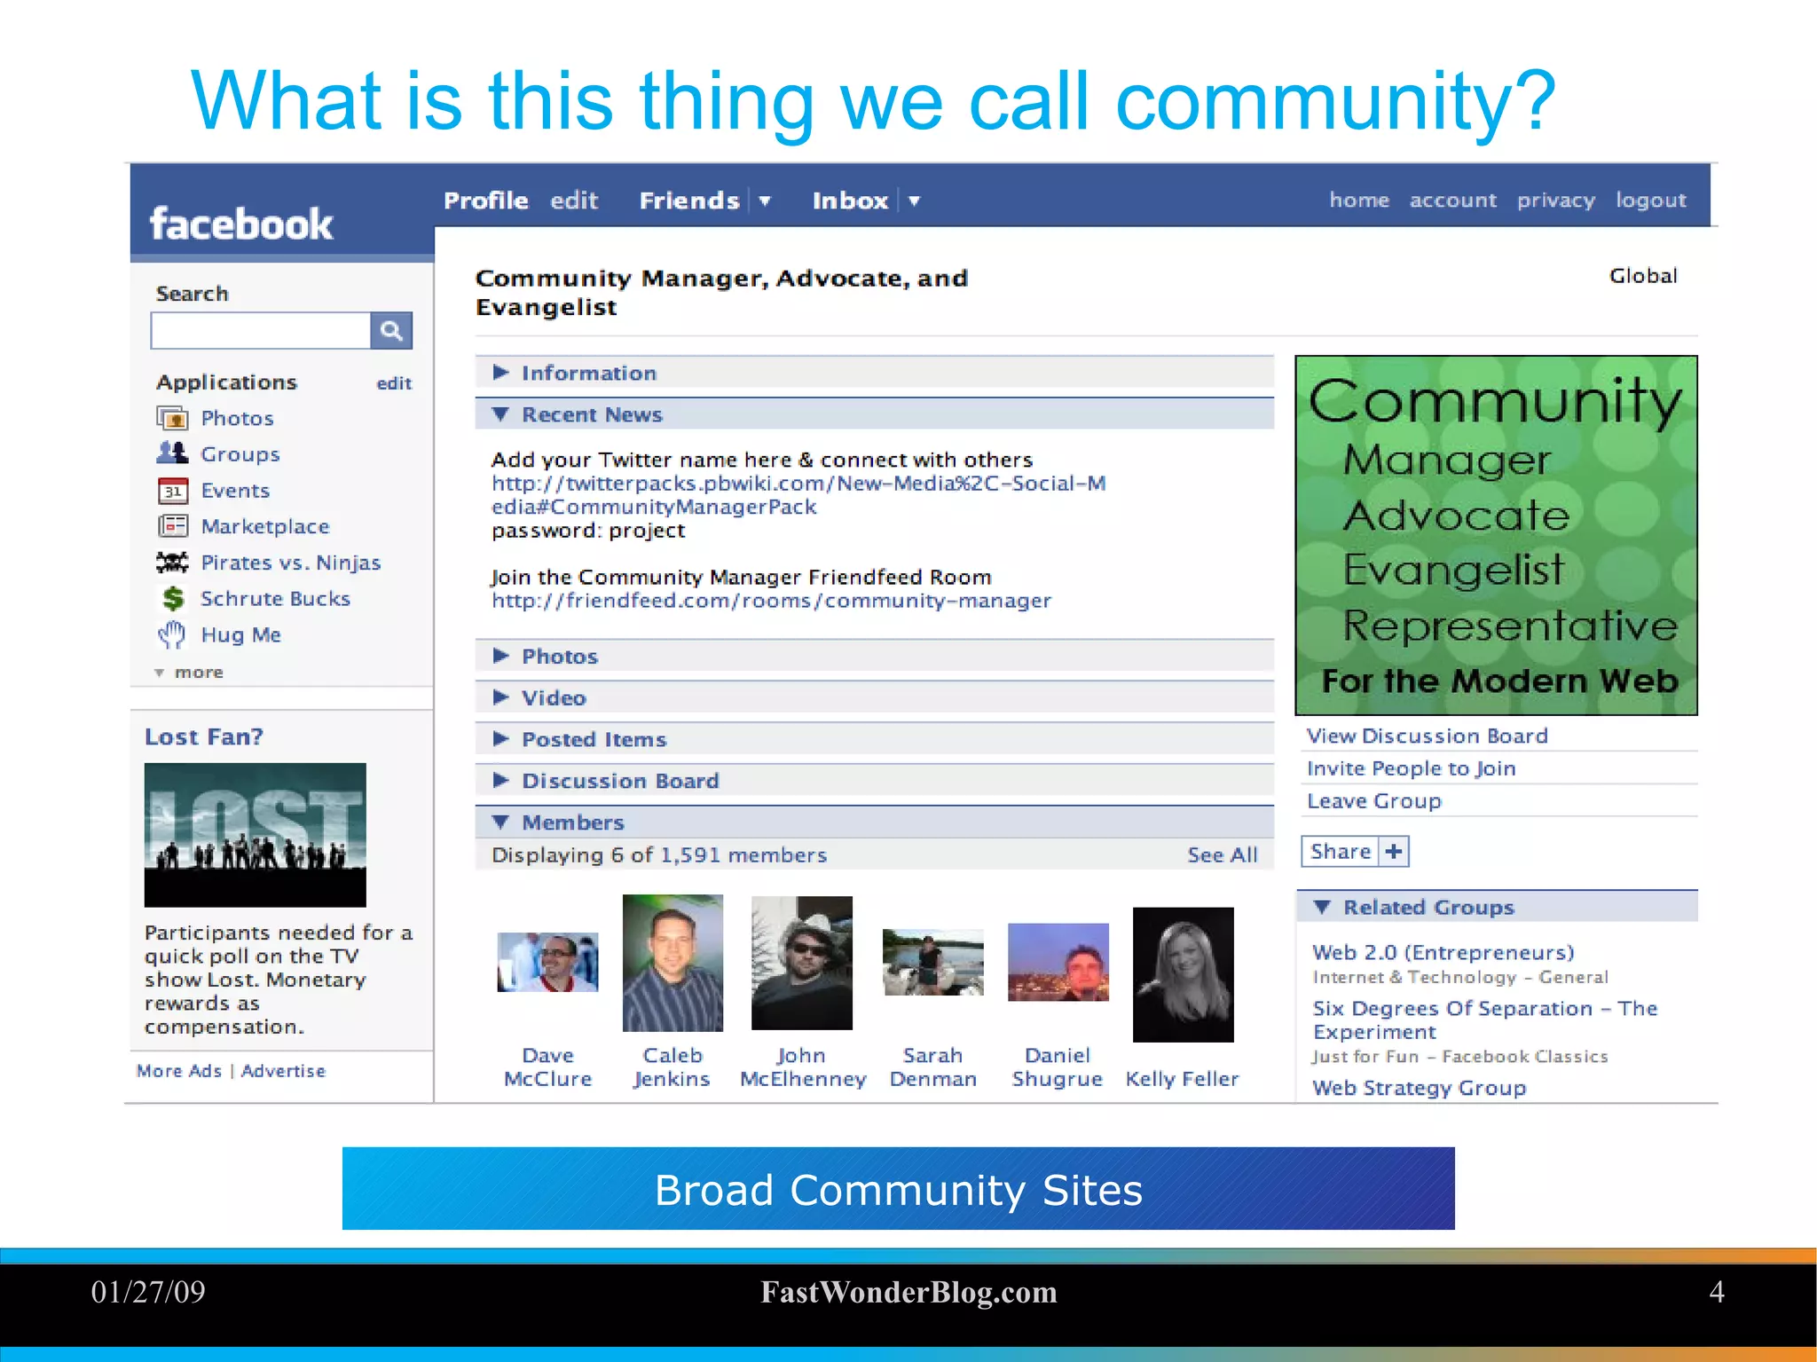The height and width of the screenshot is (1362, 1817).
Task: Open Pirates vs. Ninjas skull icon
Action: click(172, 563)
